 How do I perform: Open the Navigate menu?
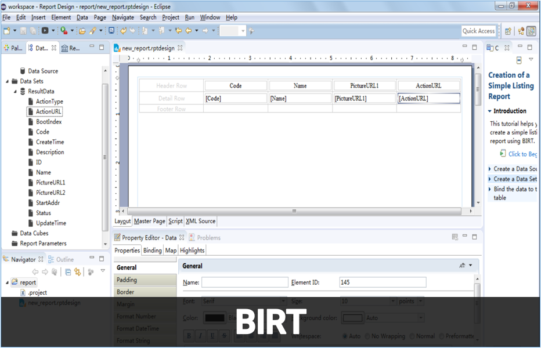pos(123,17)
